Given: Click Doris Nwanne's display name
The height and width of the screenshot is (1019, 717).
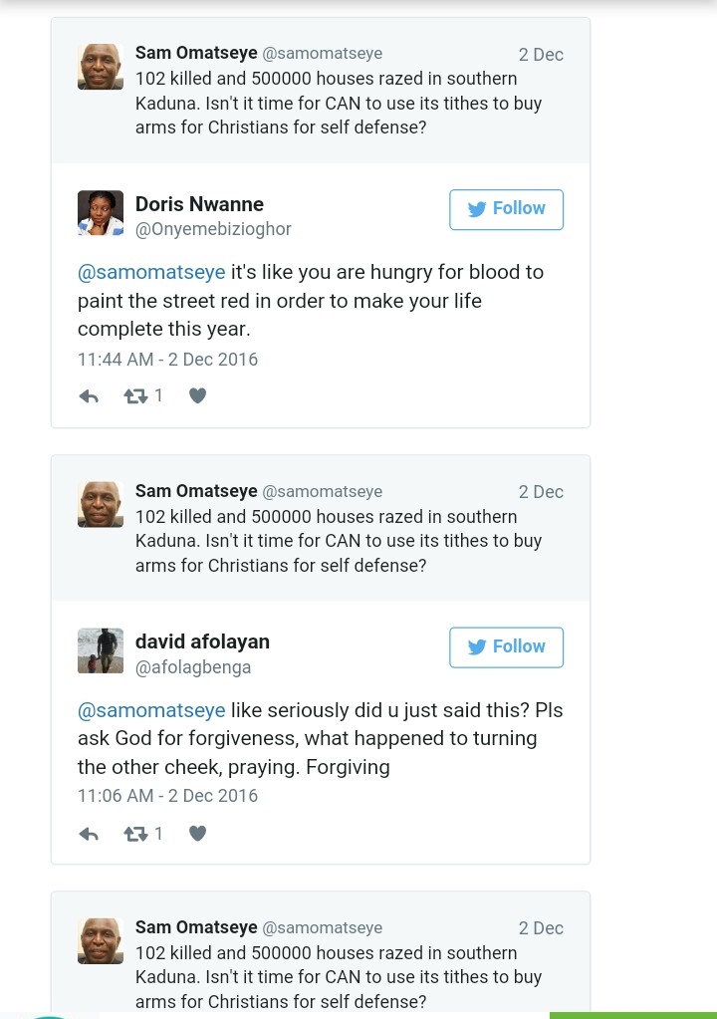Looking at the screenshot, I should coord(199,204).
